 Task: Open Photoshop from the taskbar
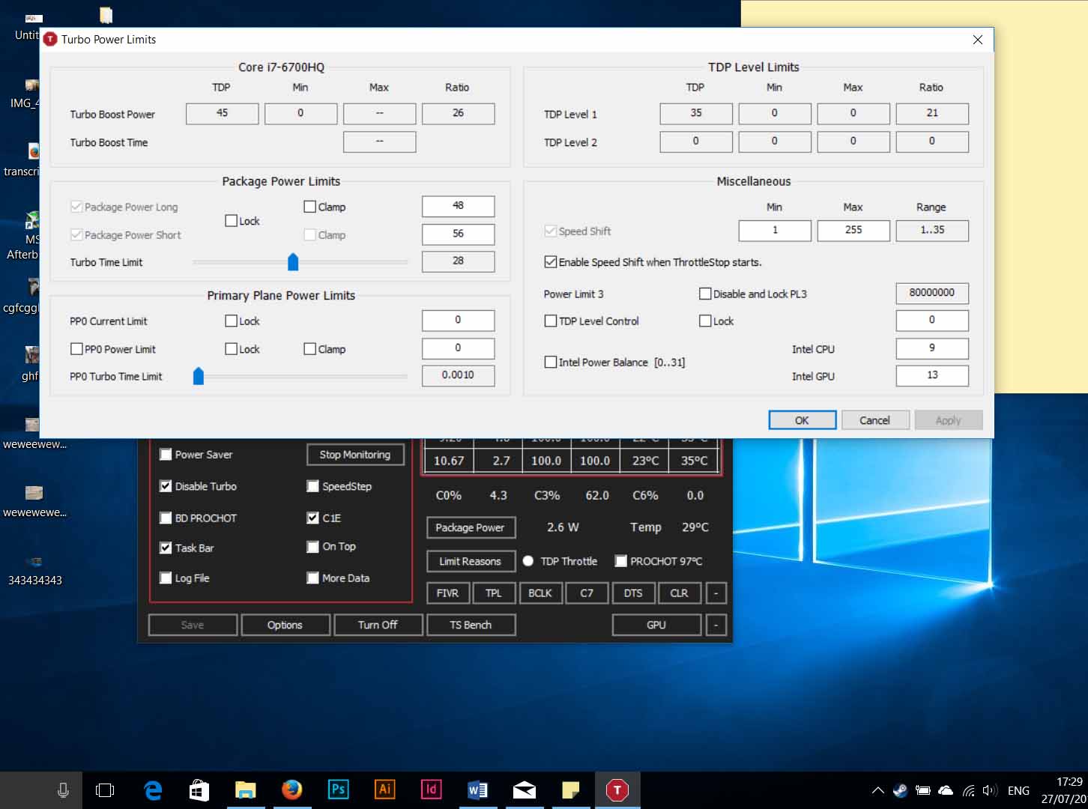[x=338, y=790]
